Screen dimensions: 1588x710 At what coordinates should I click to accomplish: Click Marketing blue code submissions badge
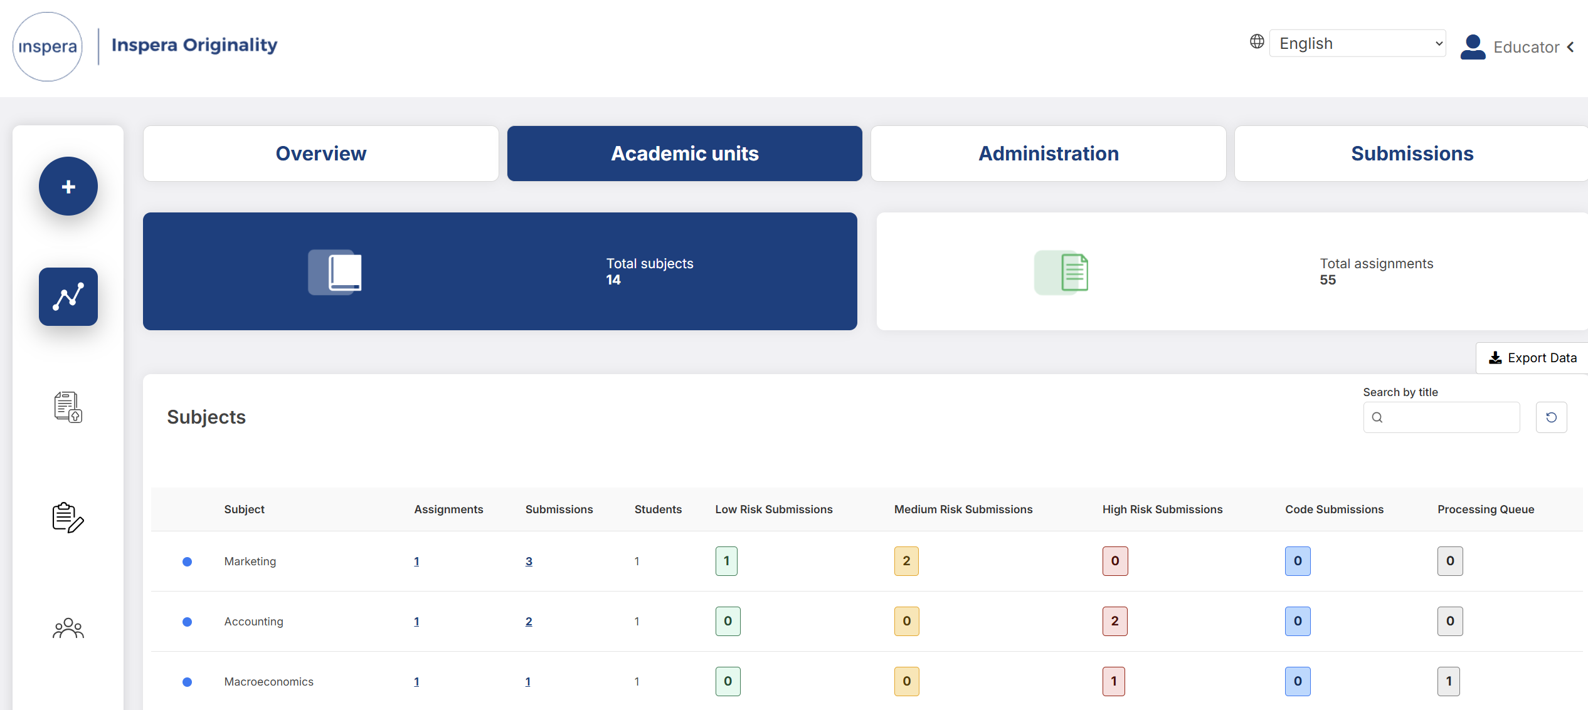pyautogui.click(x=1298, y=561)
